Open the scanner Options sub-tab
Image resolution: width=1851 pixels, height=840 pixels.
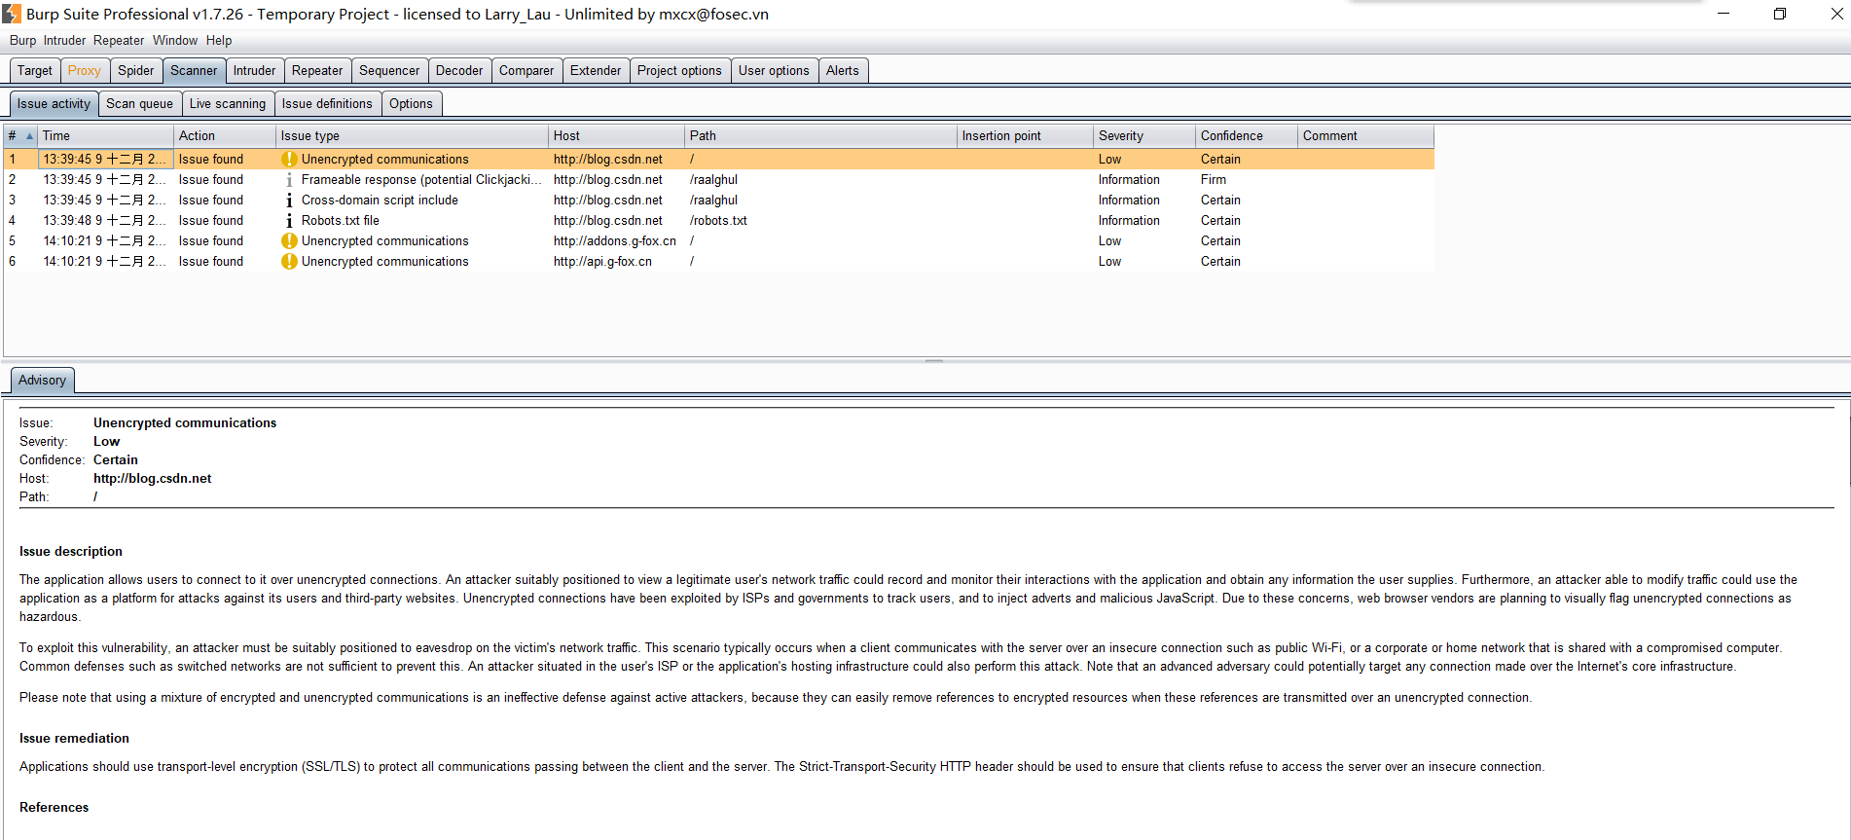411,103
